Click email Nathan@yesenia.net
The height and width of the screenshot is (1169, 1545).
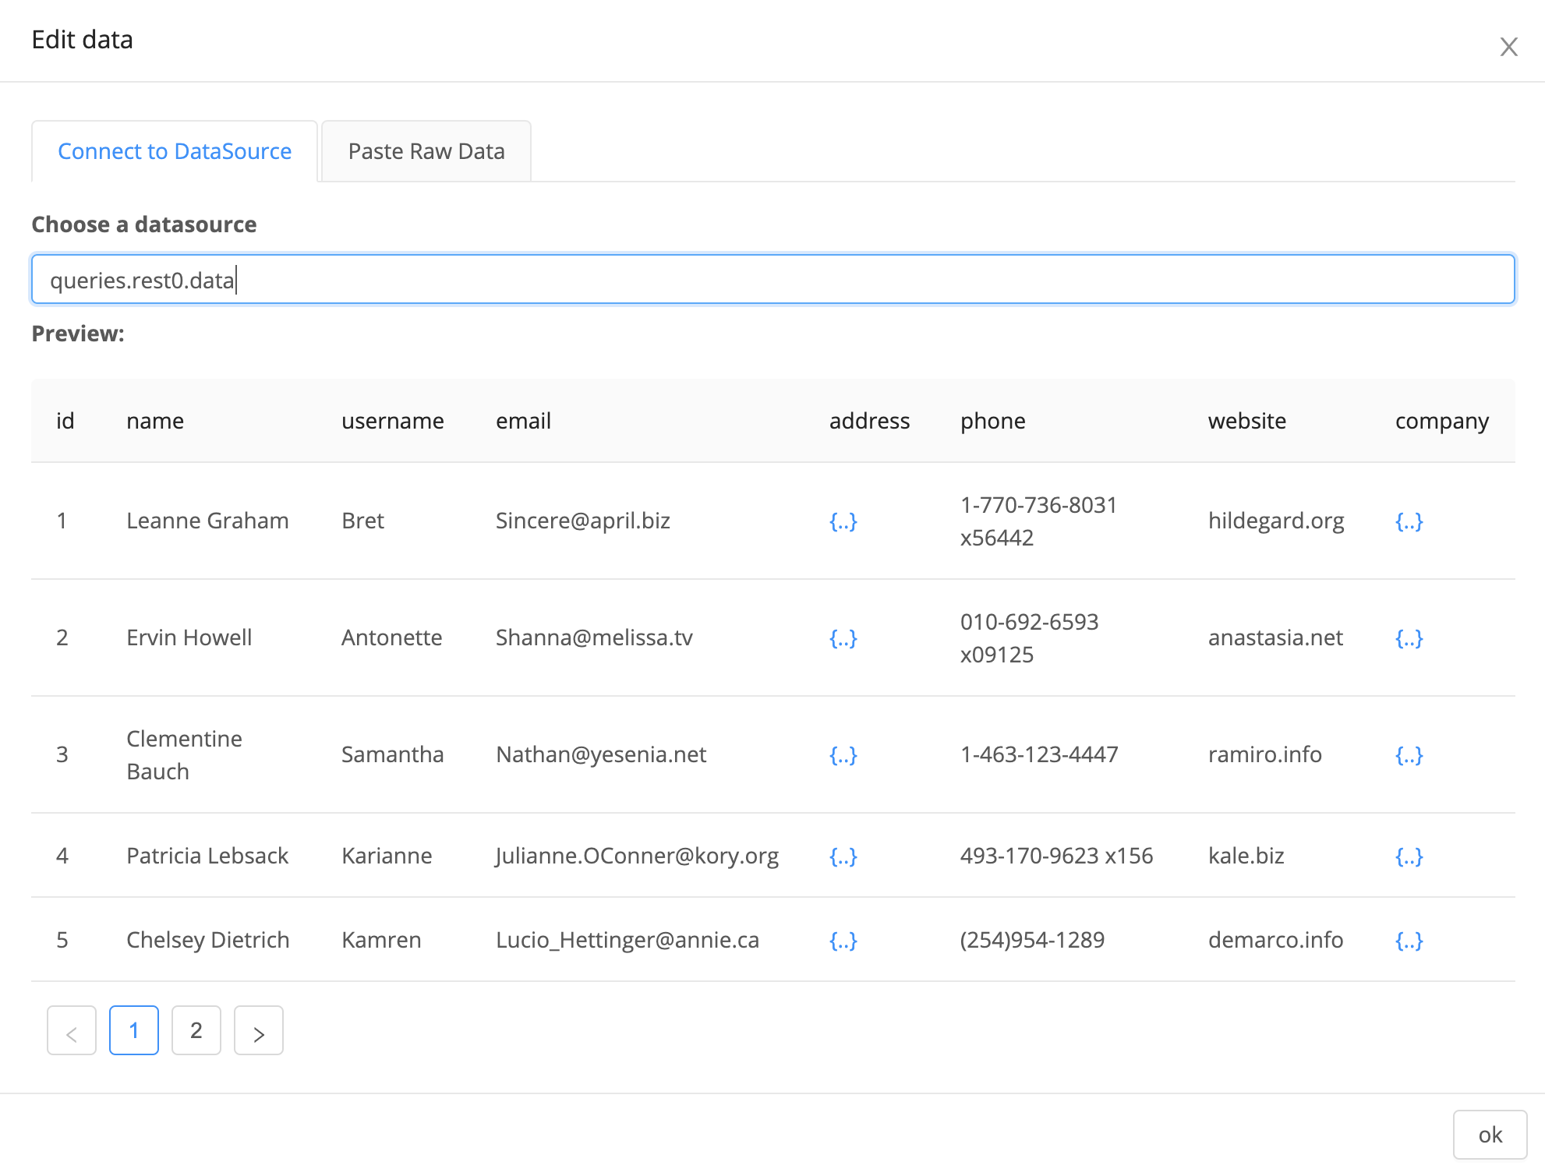coord(601,754)
